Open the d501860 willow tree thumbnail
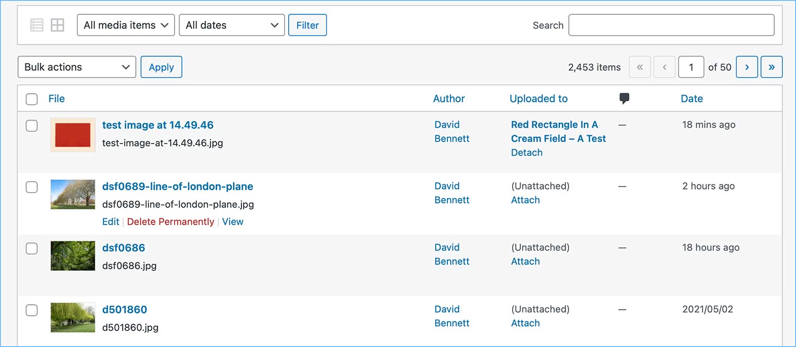The image size is (796, 347). (73, 317)
